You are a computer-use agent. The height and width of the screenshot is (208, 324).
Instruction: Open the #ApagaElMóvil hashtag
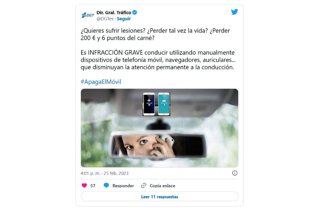pos(101,82)
